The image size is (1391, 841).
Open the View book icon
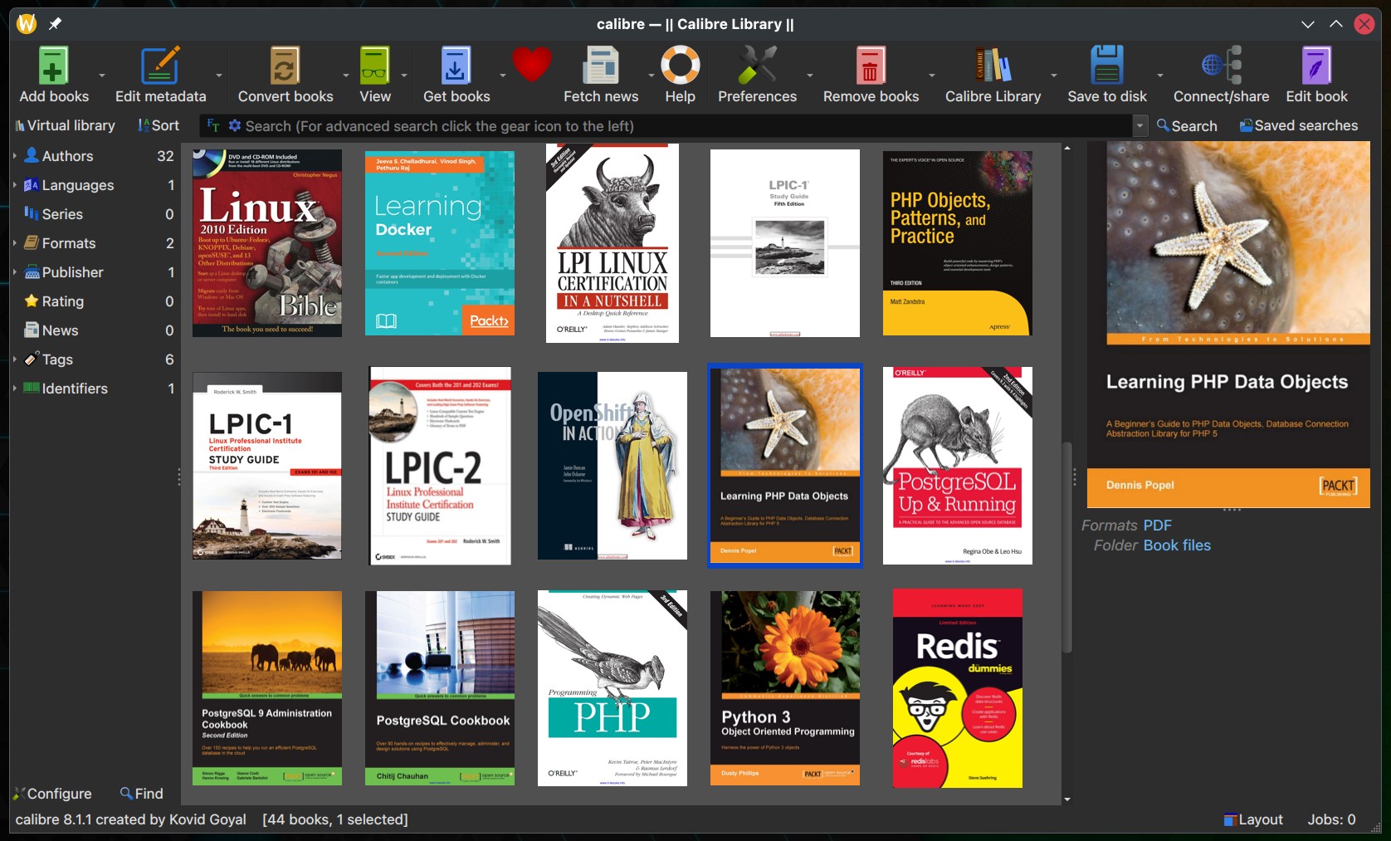tap(374, 66)
